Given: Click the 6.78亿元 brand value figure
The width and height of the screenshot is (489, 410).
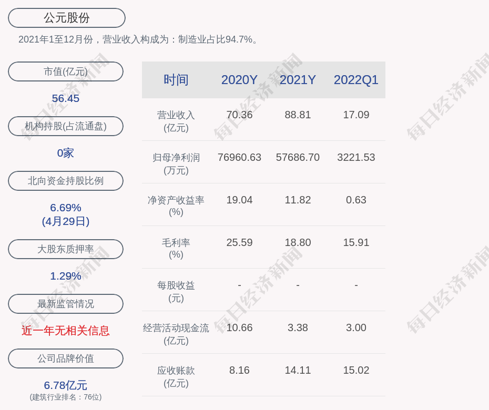Looking at the screenshot, I should 66,385.
